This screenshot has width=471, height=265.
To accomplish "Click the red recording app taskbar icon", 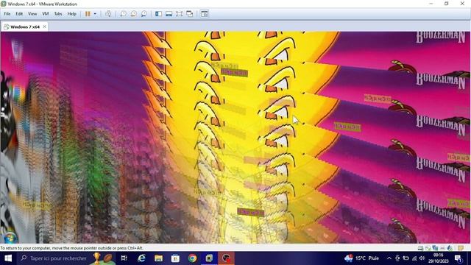I will coord(226,258).
